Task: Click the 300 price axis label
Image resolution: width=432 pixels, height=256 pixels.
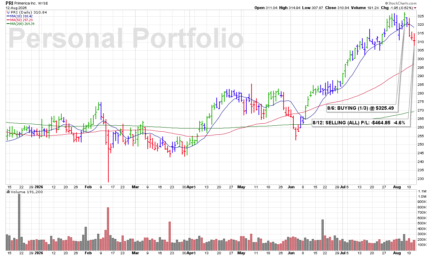Action: [x=421, y=59]
